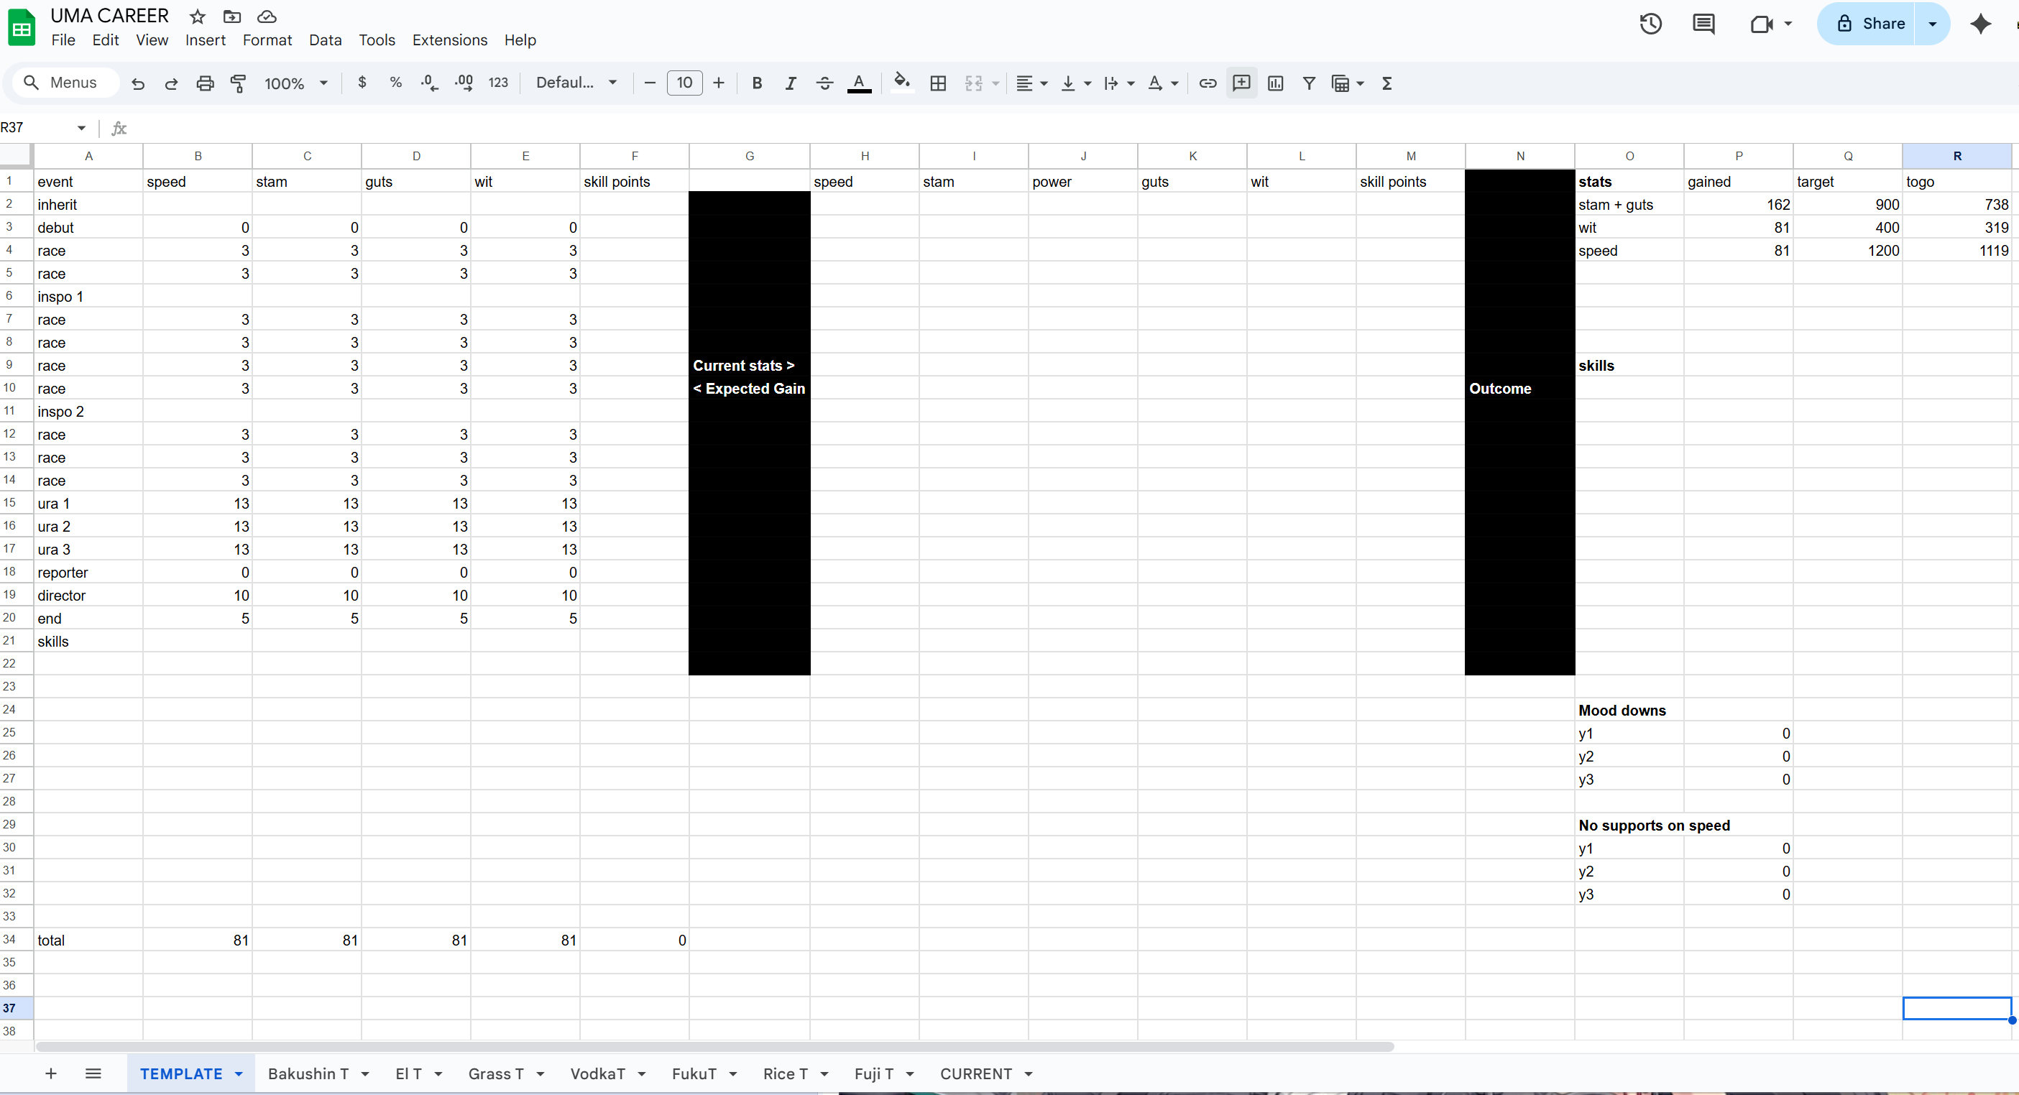
Task: Open the TEMPLATE sheet tab menu arrow
Action: click(x=239, y=1074)
